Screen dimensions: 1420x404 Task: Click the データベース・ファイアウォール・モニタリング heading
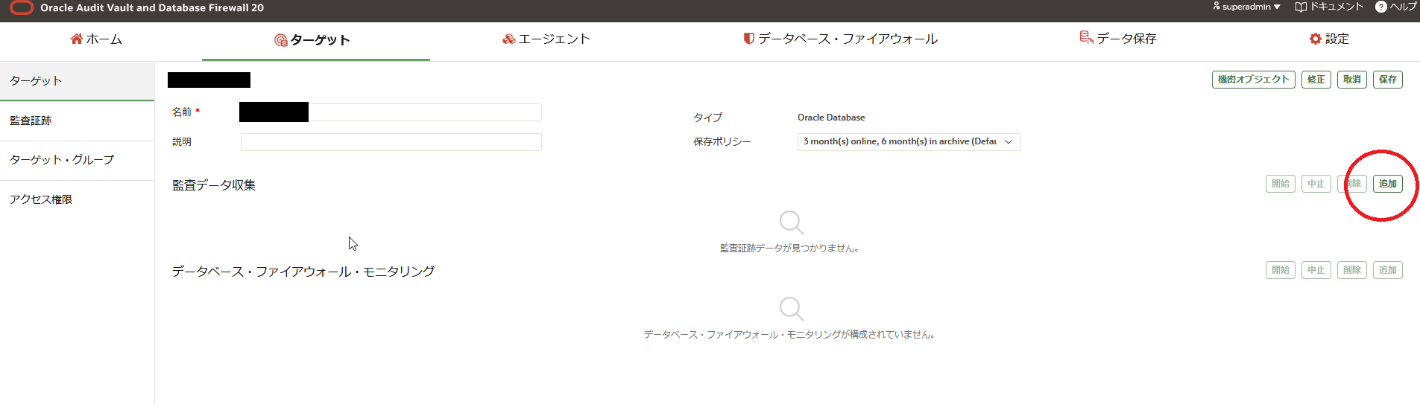point(303,272)
